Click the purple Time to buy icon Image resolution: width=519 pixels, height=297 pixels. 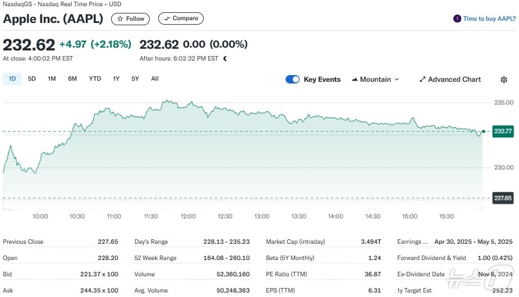point(457,18)
